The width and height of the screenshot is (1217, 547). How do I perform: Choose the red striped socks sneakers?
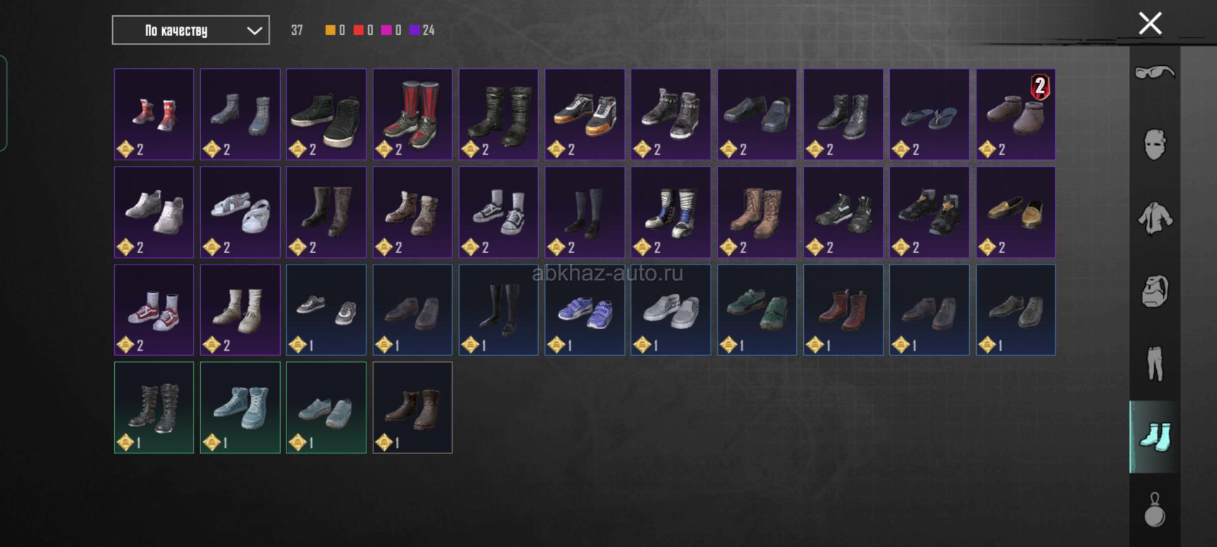click(413, 115)
